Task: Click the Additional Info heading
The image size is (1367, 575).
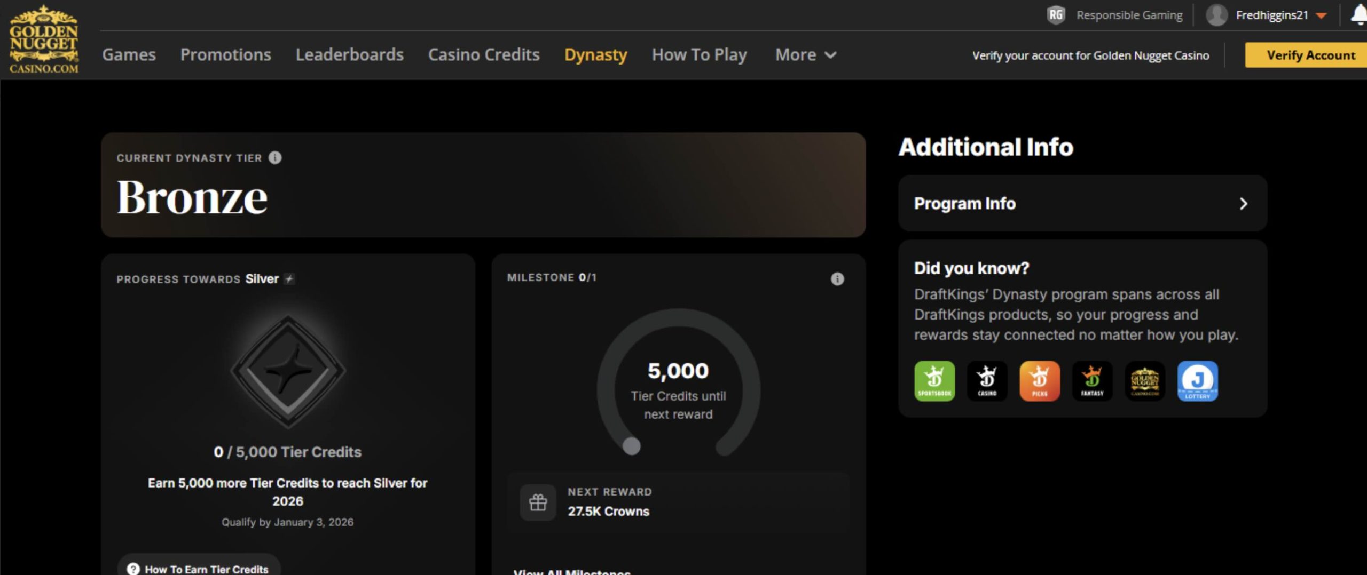Action: (x=986, y=147)
